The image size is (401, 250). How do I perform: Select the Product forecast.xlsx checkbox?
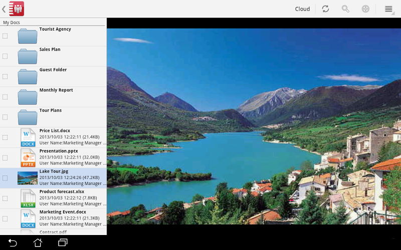[5, 198]
